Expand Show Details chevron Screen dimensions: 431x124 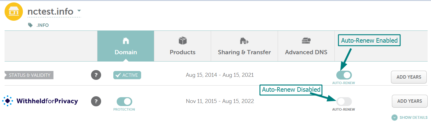point(394,118)
